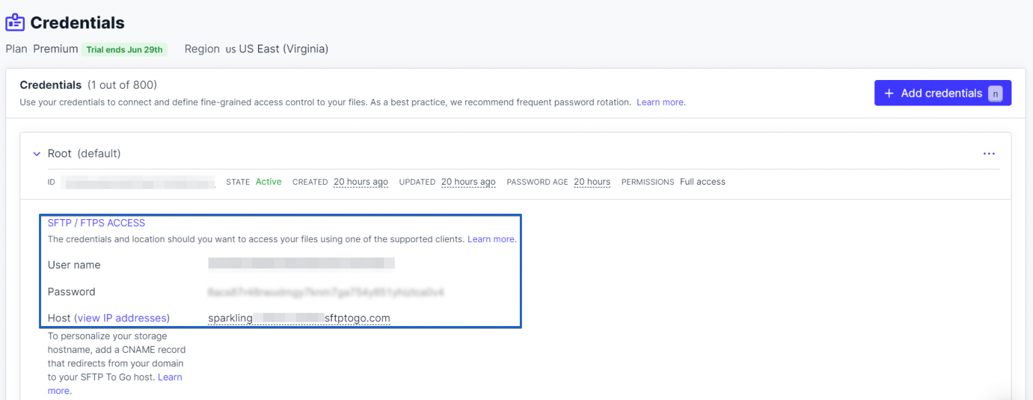Click the 'Trial ends Jun 29th' badge
Image resolution: width=1033 pixels, height=400 pixels.
click(x=124, y=49)
